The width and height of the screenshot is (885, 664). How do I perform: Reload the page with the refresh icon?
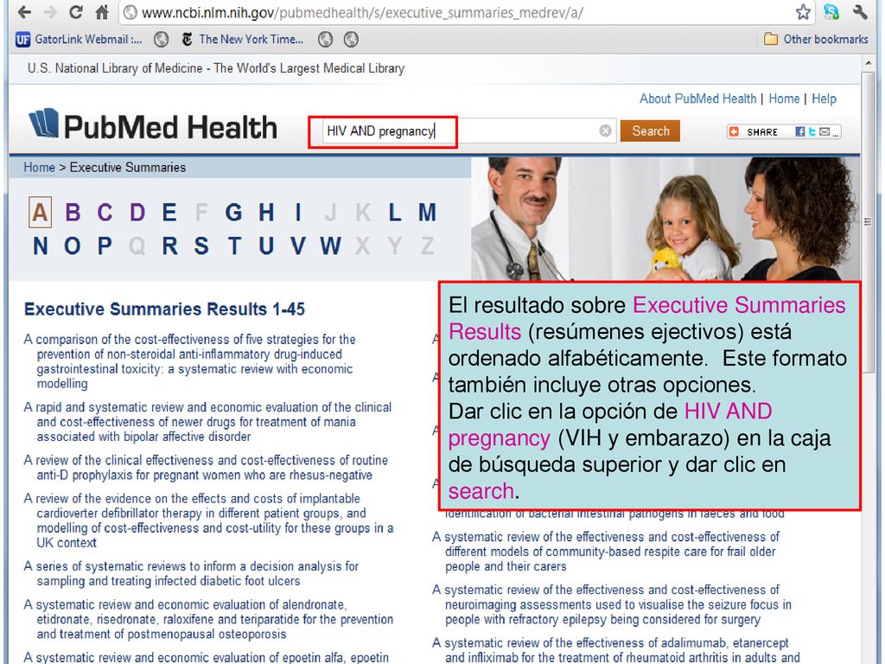click(x=75, y=12)
